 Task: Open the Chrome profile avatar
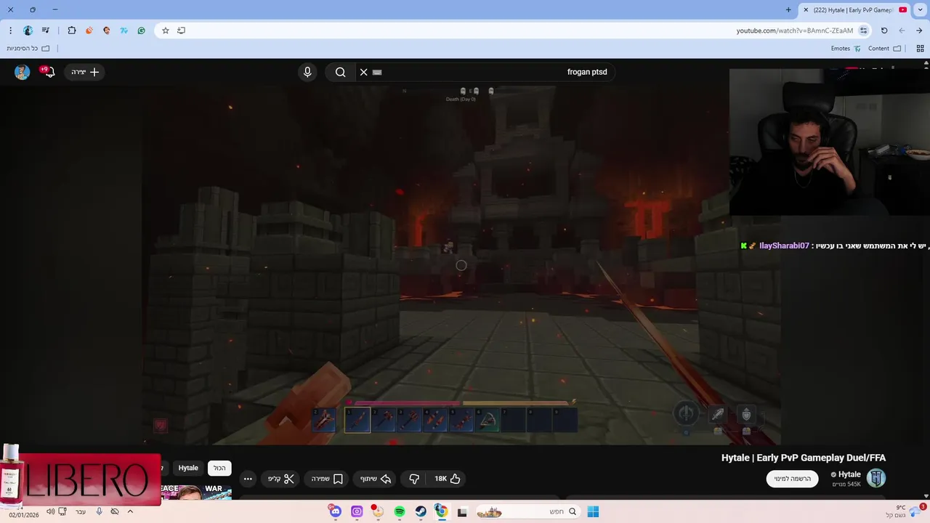(x=28, y=31)
